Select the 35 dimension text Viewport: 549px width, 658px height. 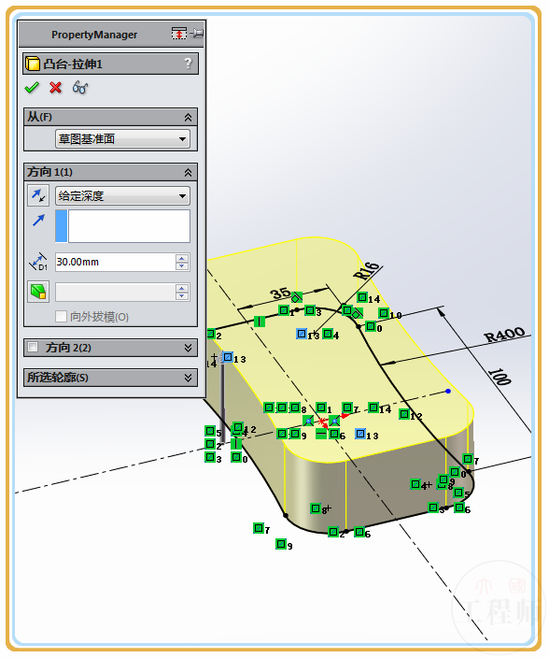pos(280,293)
